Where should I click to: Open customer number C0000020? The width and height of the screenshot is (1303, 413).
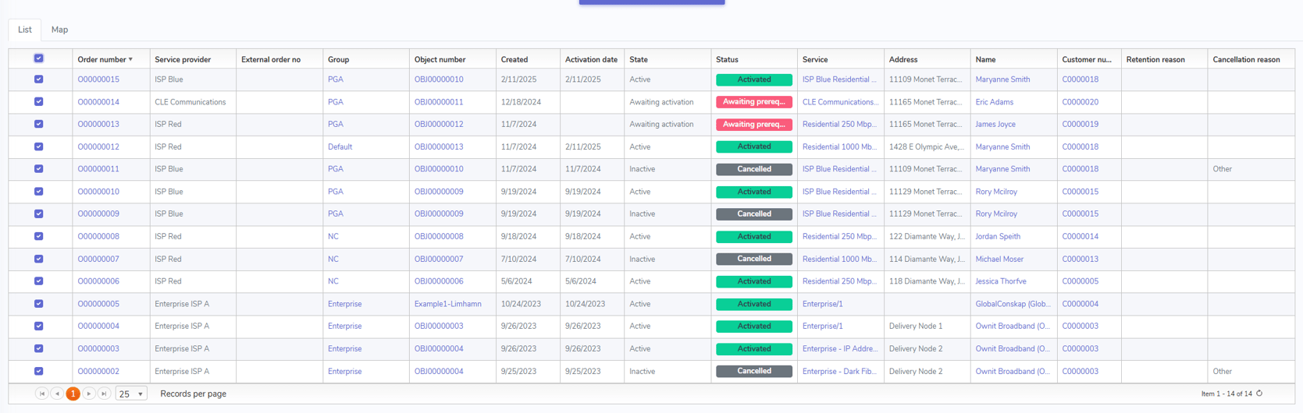[x=1080, y=102]
